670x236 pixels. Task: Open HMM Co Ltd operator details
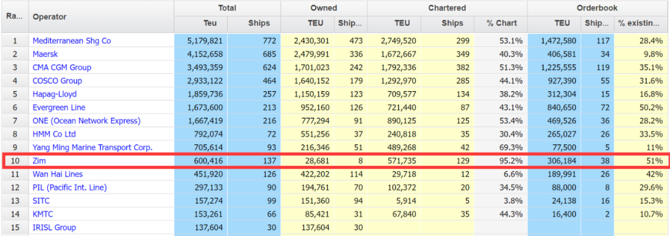(54, 134)
